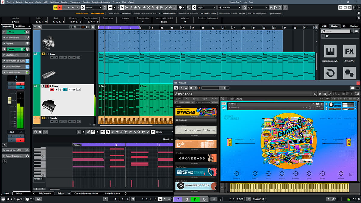The width and height of the screenshot is (361, 203).
Task: Click the green Play transport button
Action: click(x=195, y=199)
